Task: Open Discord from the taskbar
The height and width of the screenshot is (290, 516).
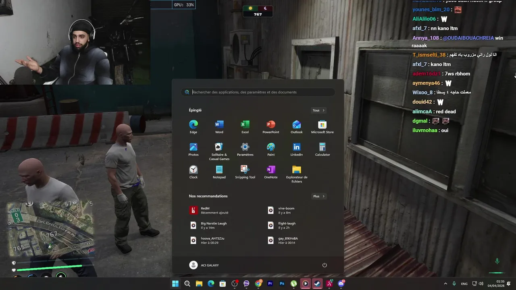Action: pyautogui.click(x=341, y=284)
